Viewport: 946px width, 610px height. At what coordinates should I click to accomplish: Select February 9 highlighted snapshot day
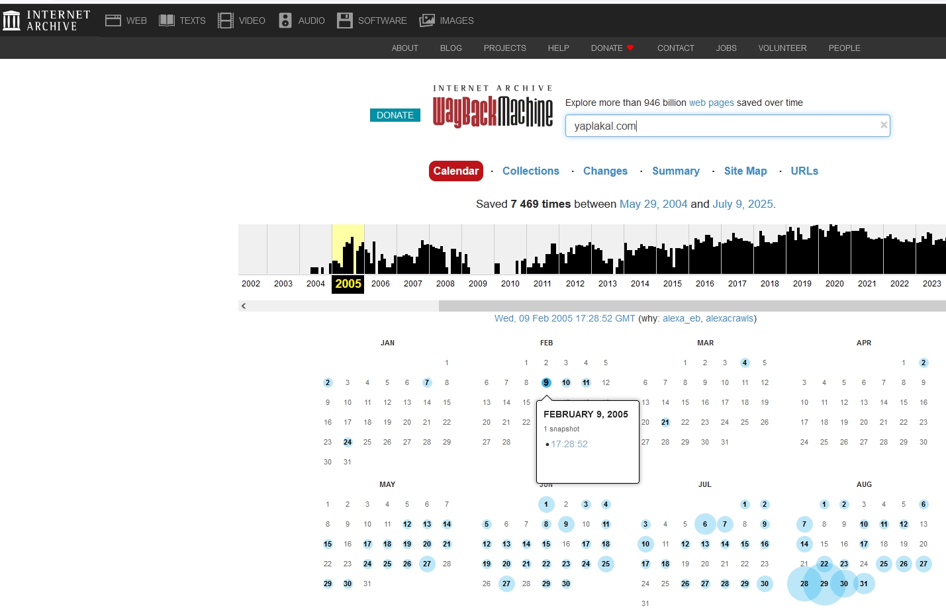point(546,382)
